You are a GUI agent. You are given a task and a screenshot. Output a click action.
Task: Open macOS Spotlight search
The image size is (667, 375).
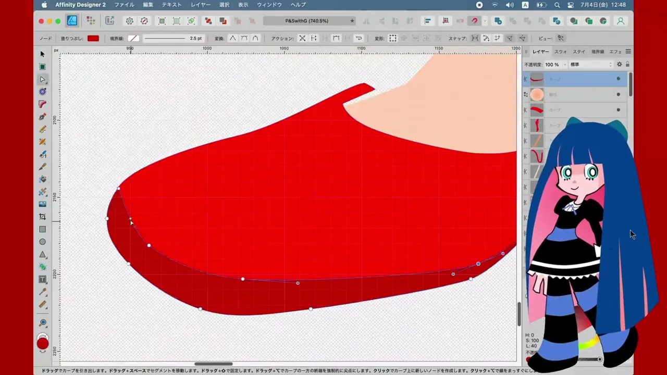pyautogui.click(x=557, y=5)
